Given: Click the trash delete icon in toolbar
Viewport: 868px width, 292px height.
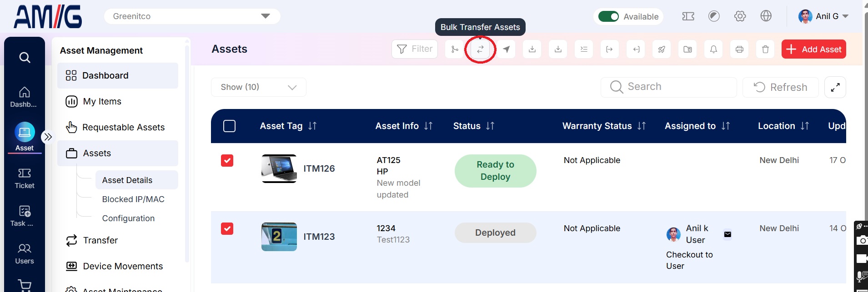Looking at the screenshot, I should coord(765,49).
